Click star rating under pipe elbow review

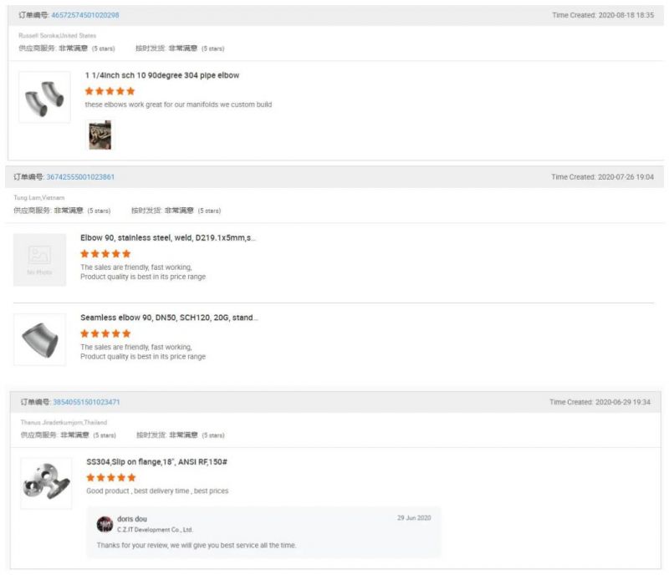(110, 91)
